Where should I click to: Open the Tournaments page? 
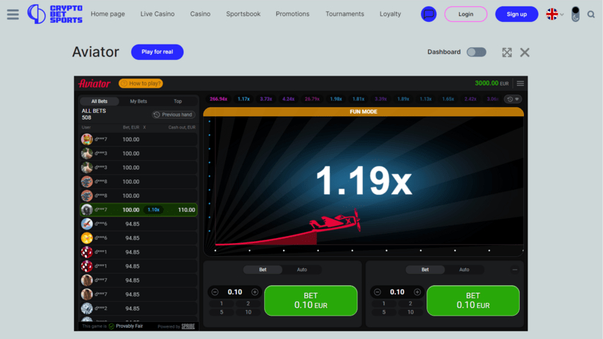[345, 14]
